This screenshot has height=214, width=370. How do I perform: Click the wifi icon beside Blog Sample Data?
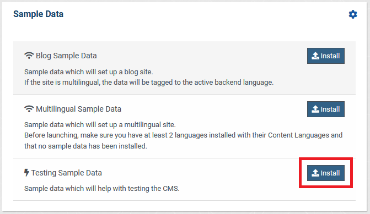tap(29, 56)
